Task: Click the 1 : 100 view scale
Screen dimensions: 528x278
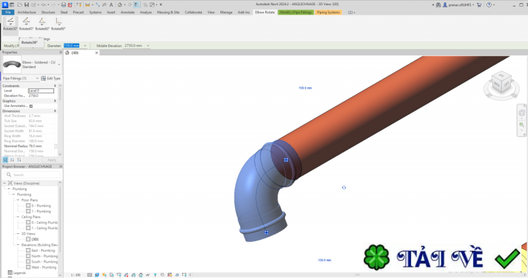Action: [76, 275]
